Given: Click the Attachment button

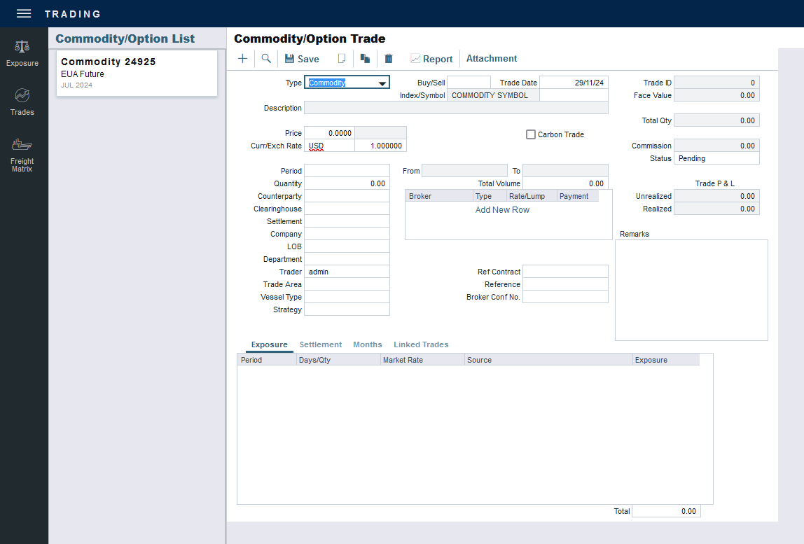Looking at the screenshot, I should pyautogui.click(x=492, y=59).
